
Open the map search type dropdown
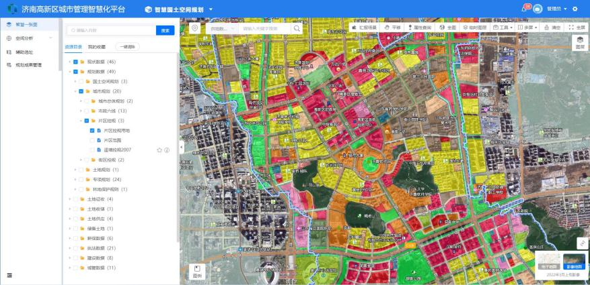pyautogui.click(x=223, y=28)
